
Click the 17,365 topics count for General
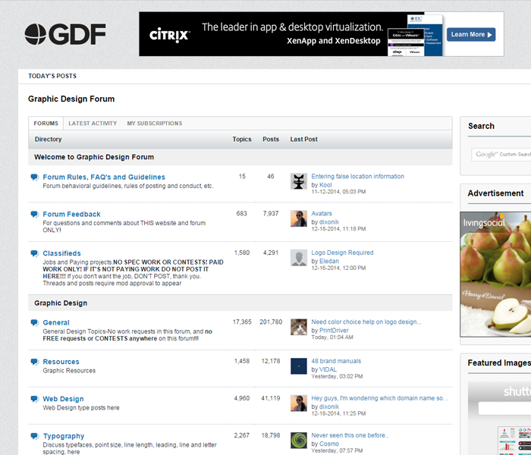click(242, 322)
